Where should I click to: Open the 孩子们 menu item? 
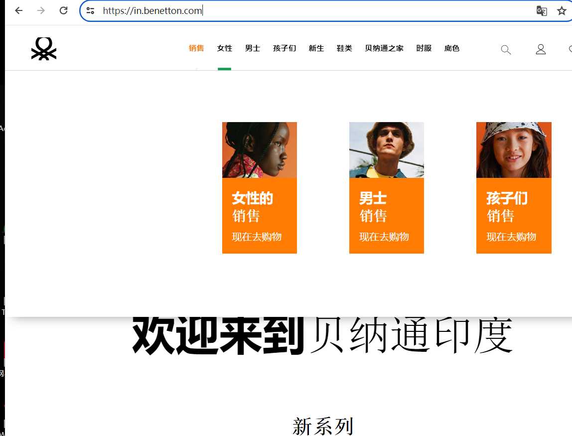pos(285,48)
